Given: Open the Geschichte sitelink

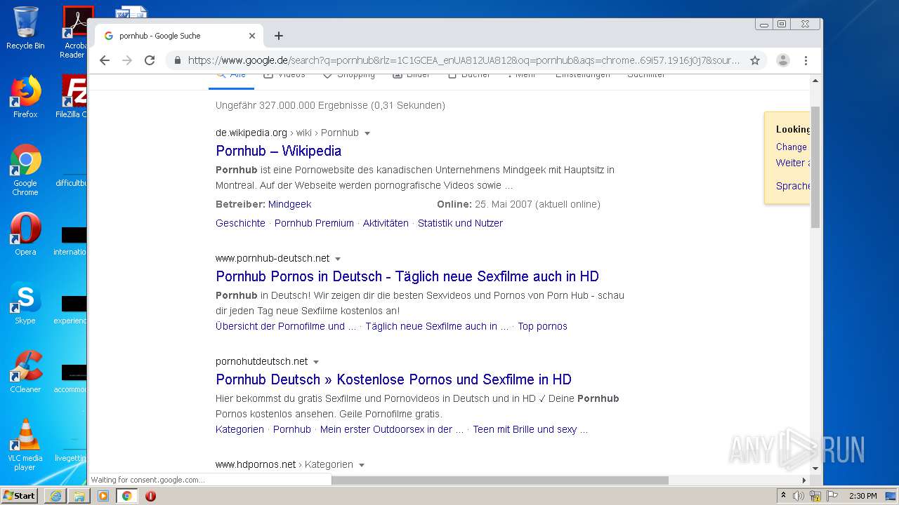Looking at the screenshot, I should (240, 223).
